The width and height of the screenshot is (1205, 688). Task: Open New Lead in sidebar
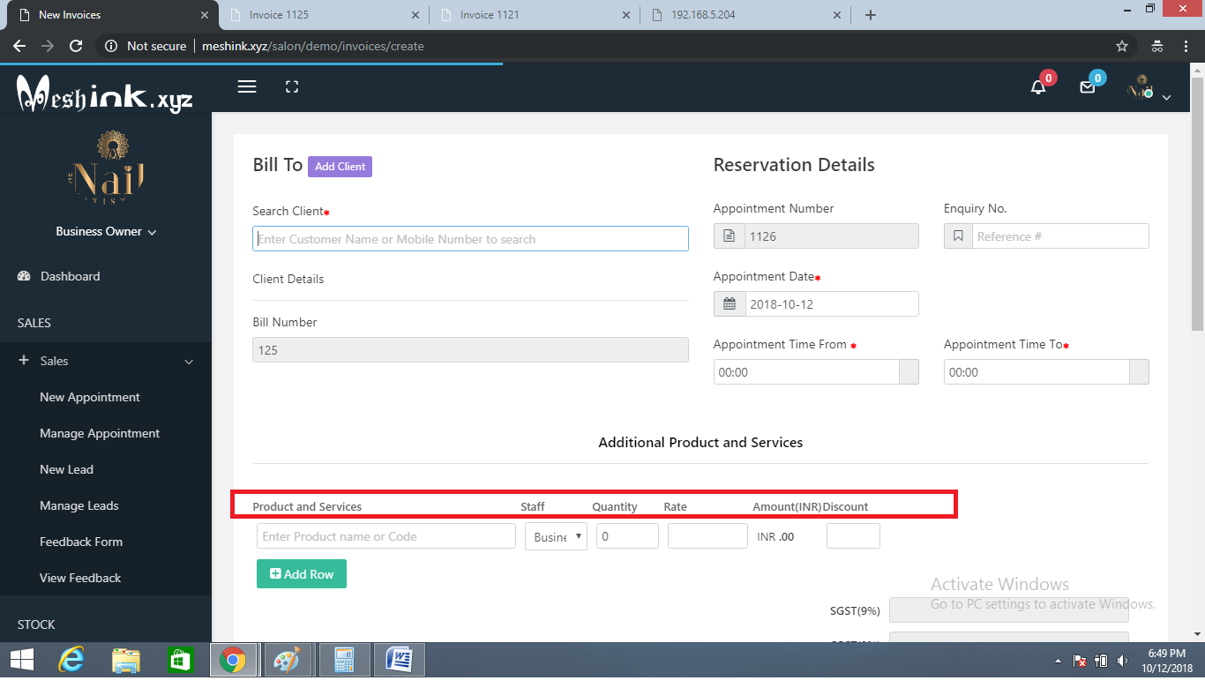coord(66,469)
